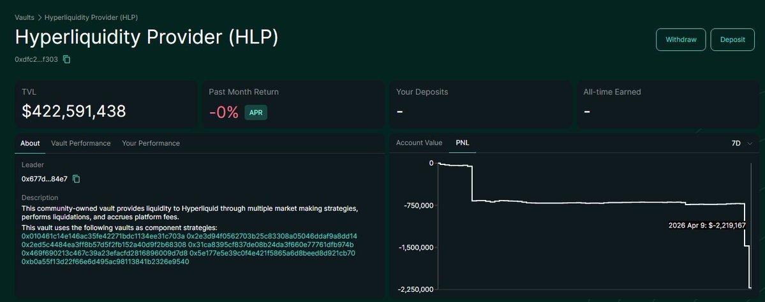Open component vault 0x010461c14e146ac35fe42271bdc1134ee31c703a

coord(103,236)
